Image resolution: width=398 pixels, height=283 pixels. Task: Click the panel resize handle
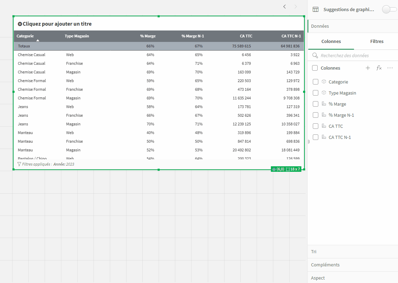[309, 142]
